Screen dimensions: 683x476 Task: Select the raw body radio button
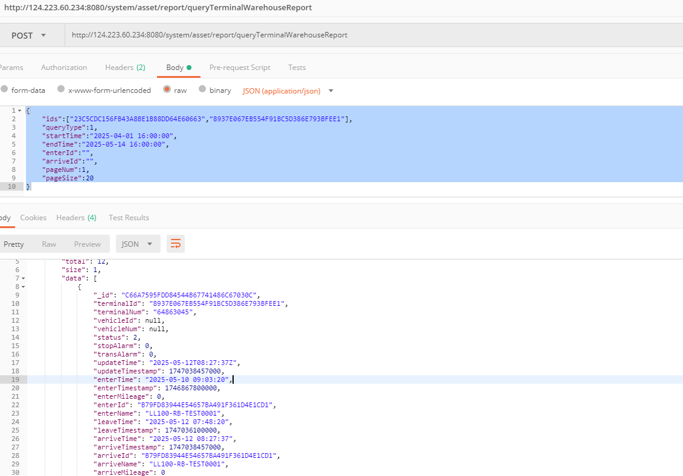click(167, 90)
